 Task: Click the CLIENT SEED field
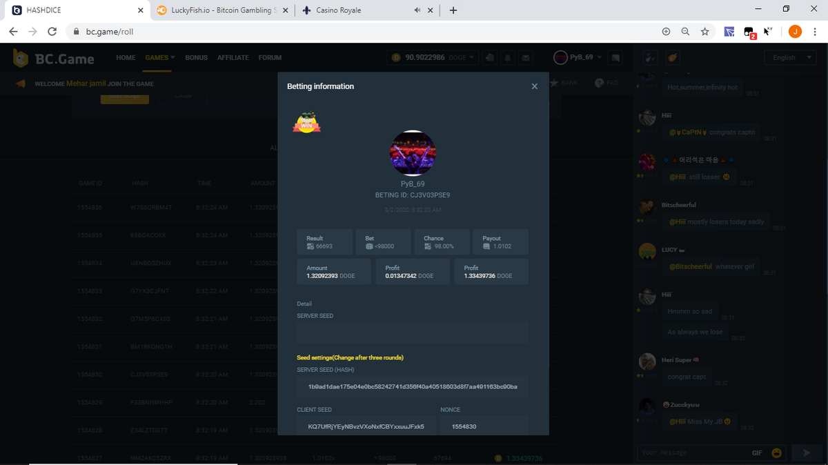click(366, 426)
